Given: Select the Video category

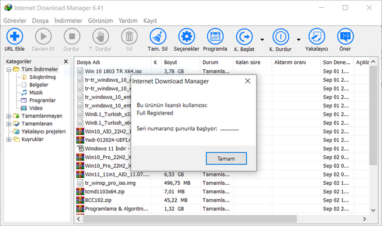Looking at the screenshot, I should click(36, 109).
